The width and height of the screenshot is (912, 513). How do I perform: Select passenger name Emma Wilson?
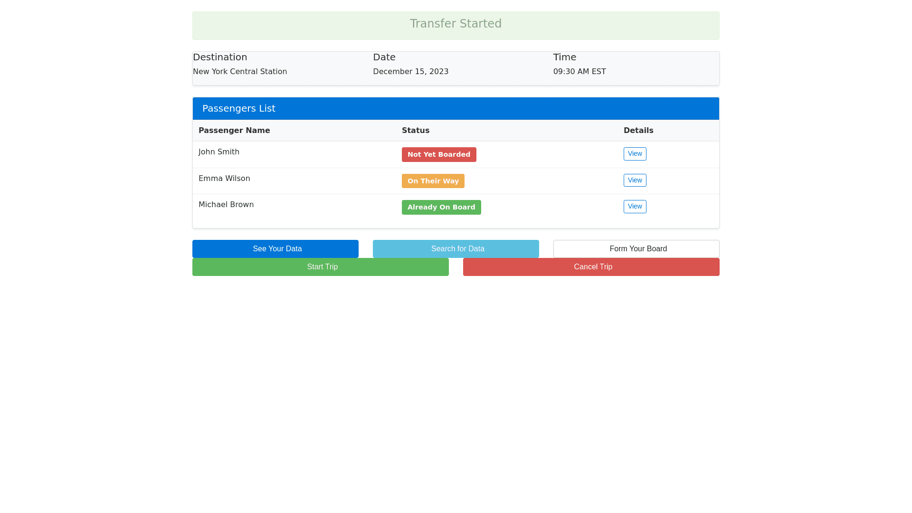224,178
